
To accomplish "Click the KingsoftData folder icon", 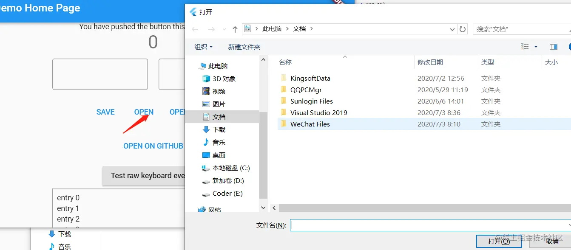I will click(x=284, y=78).
